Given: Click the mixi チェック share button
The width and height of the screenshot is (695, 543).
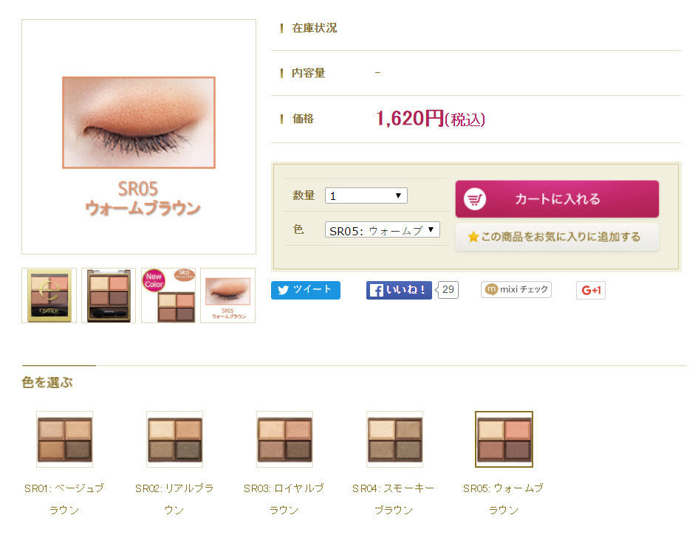Looking at the screenshot, I should click(x=516, y=290).
